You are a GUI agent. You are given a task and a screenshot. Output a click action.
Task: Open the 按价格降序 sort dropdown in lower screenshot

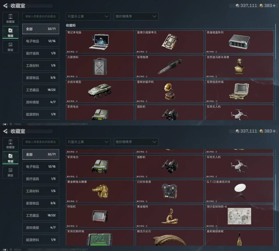[136, 142]
